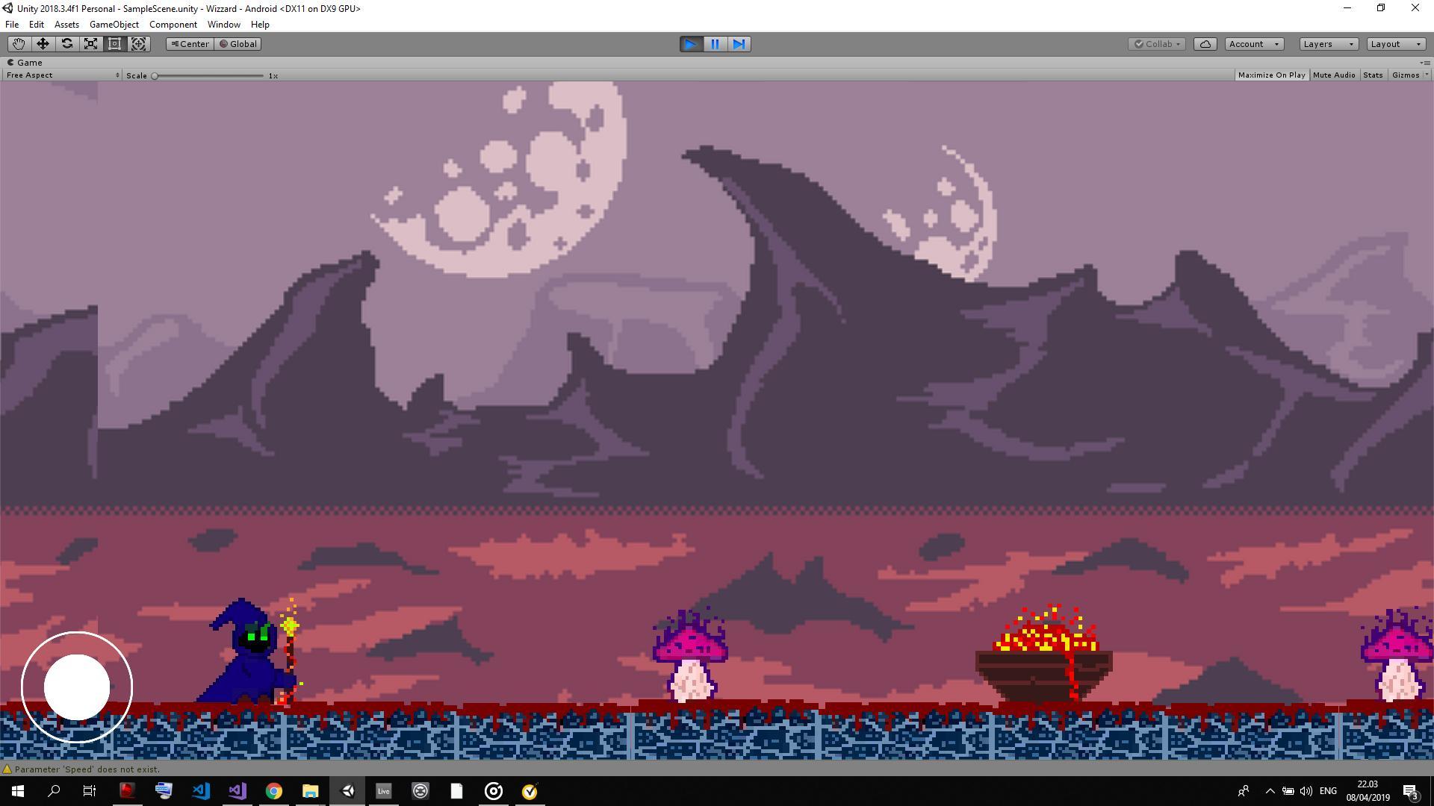The image size is (1434, 806).
Task: Open Chrome from the taskbar
Action: (x=274, y=791)
